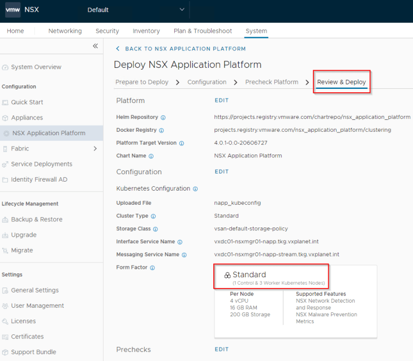Click the Identity Firewall AD folder icon
The image size is (413, 361).
pos(5,180)
